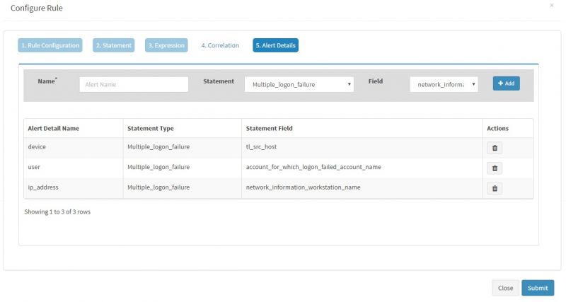Image resolution: width=566 pixels, height=302 pixels.
Task: Submit the rule configuration
Action: pos(538,288)
